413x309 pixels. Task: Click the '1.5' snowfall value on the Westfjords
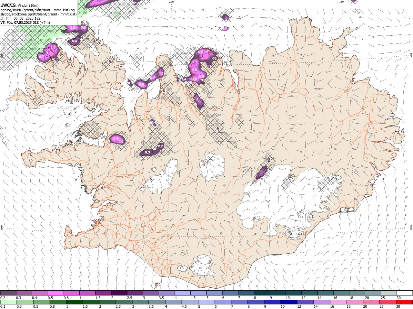53,47
